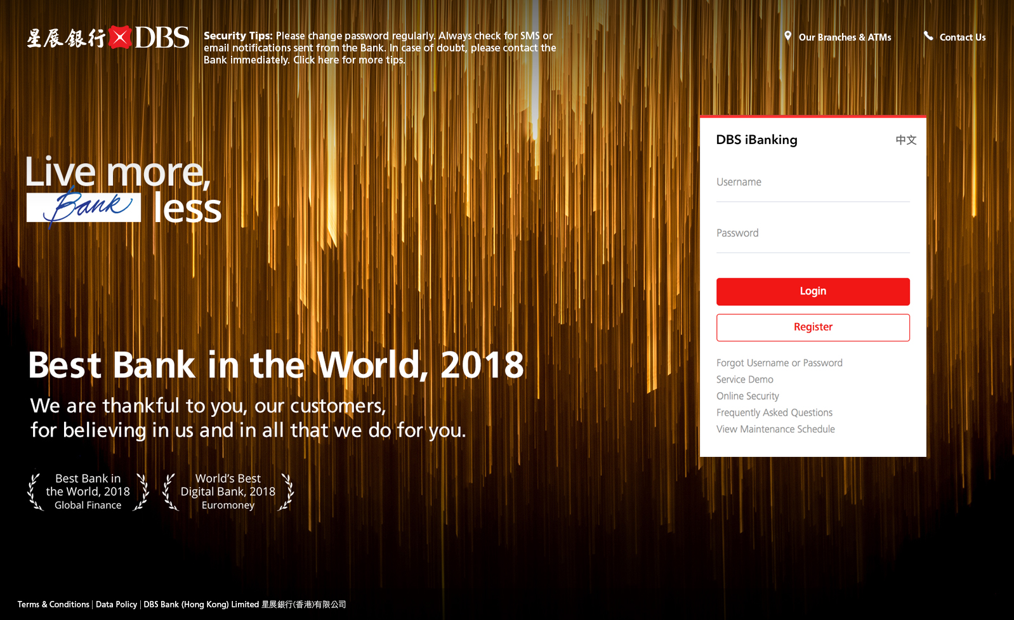1014x620 pixels.
Task: Open Forgot Username or Password link
Action: 779,363
